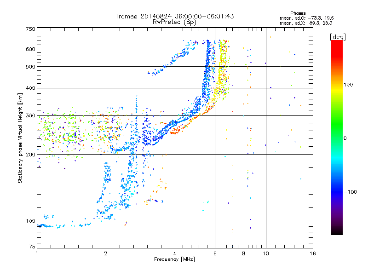Click the yellow-green vertical trace past 6 MHz

pyautogui.click(x=223, y=70)
